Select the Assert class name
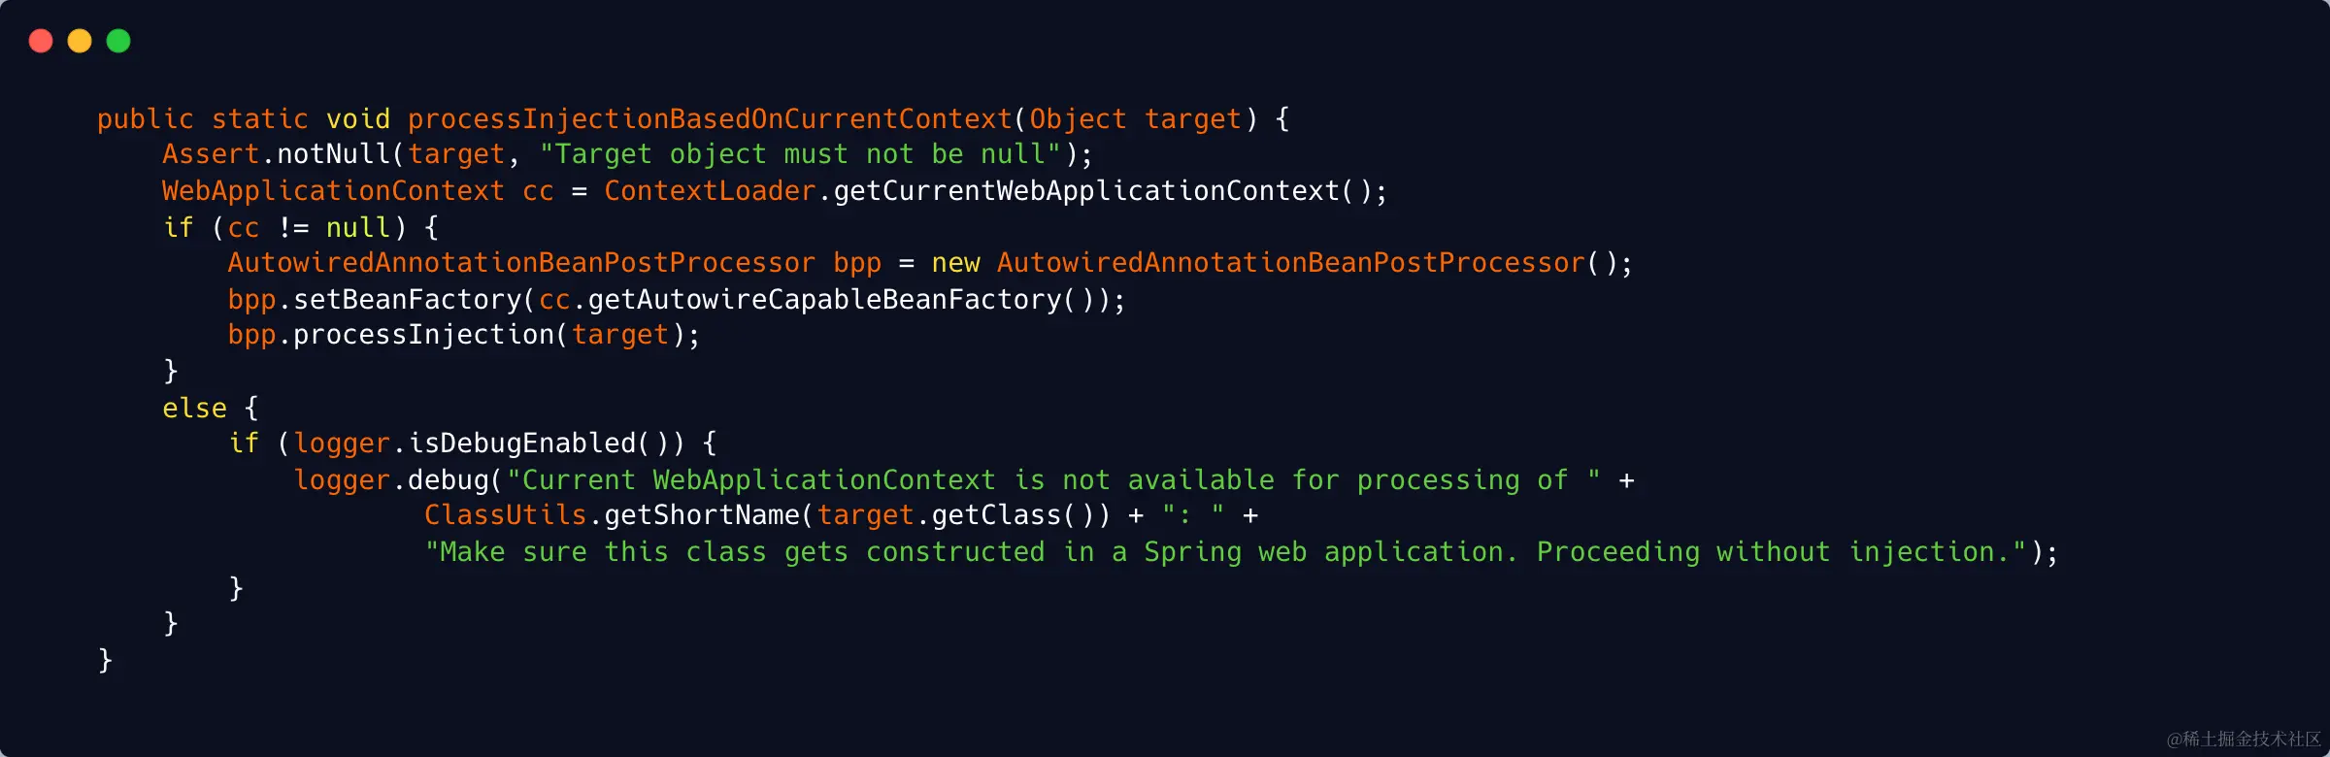Screen dimensions: 2330x757 tap(211, 154)
